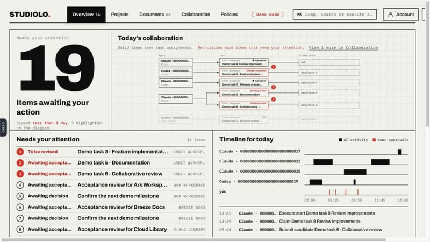
Task: Click the demo/task-6 claimed path box
Action: click(x=329, y=105)
